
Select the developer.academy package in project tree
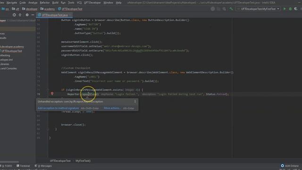click(12, 47)
